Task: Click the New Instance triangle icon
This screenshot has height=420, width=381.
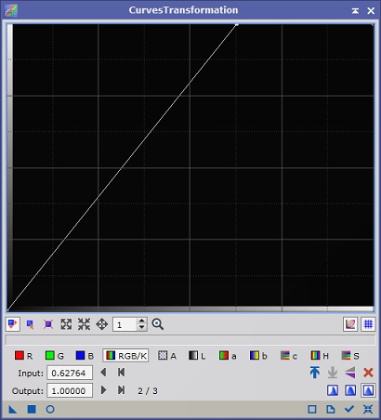Action: coord(13,410)
